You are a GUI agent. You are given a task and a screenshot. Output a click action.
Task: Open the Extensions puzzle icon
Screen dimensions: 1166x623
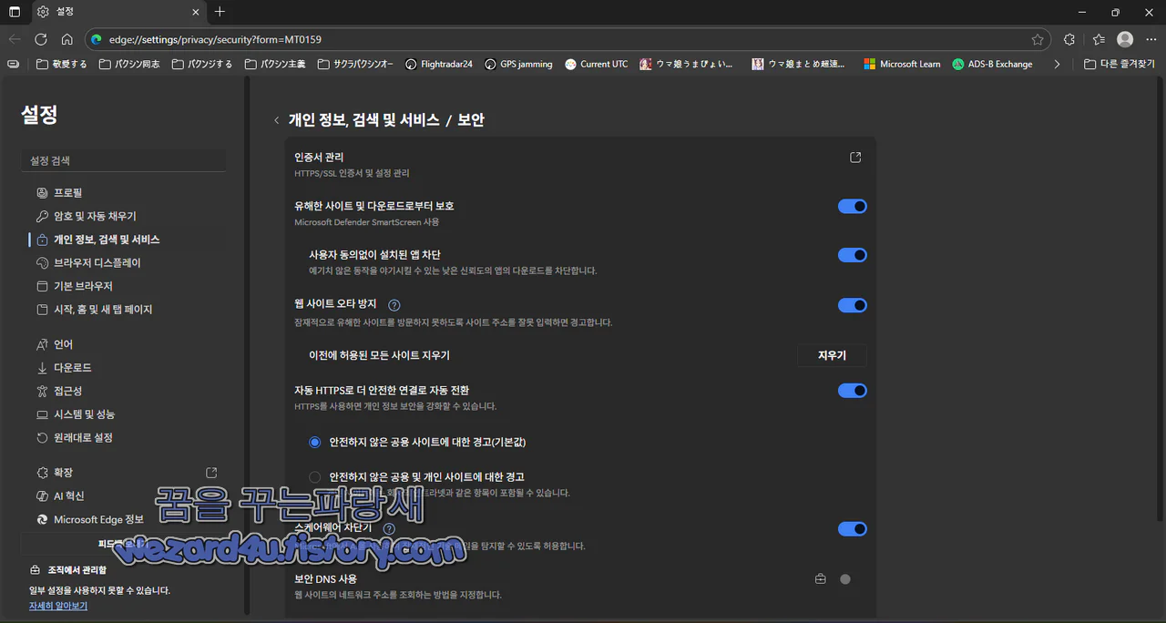[1069, 39]
